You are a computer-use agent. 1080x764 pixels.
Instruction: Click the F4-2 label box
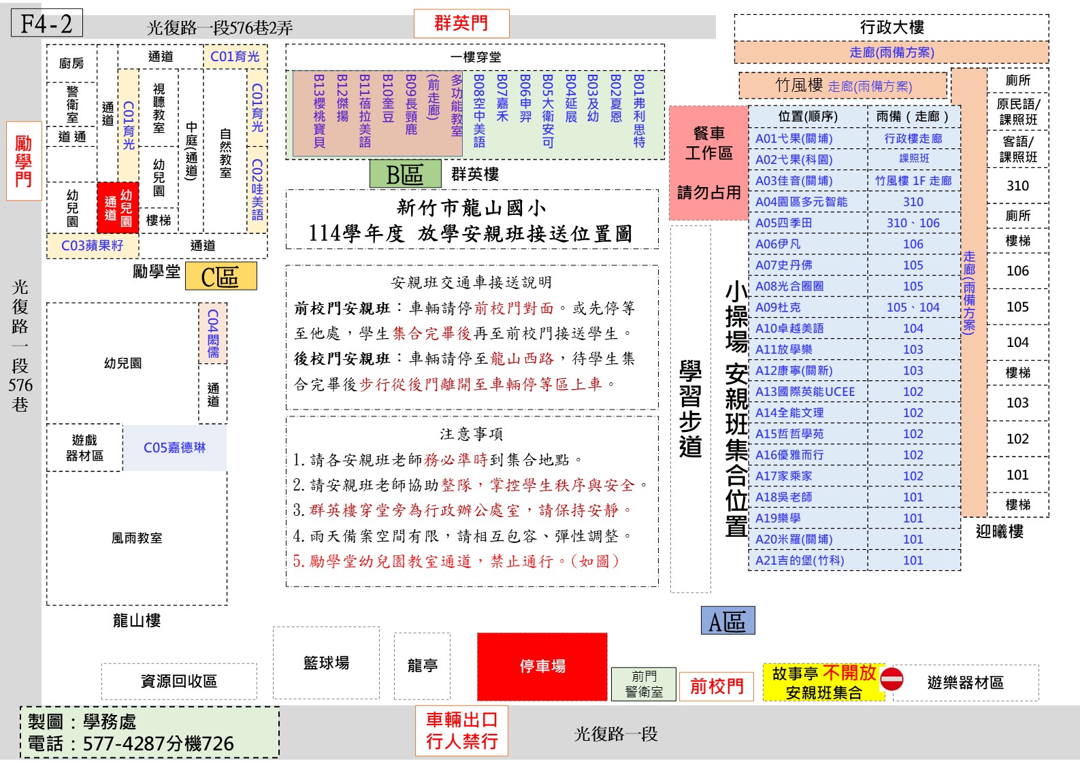(x=46, y=24)
